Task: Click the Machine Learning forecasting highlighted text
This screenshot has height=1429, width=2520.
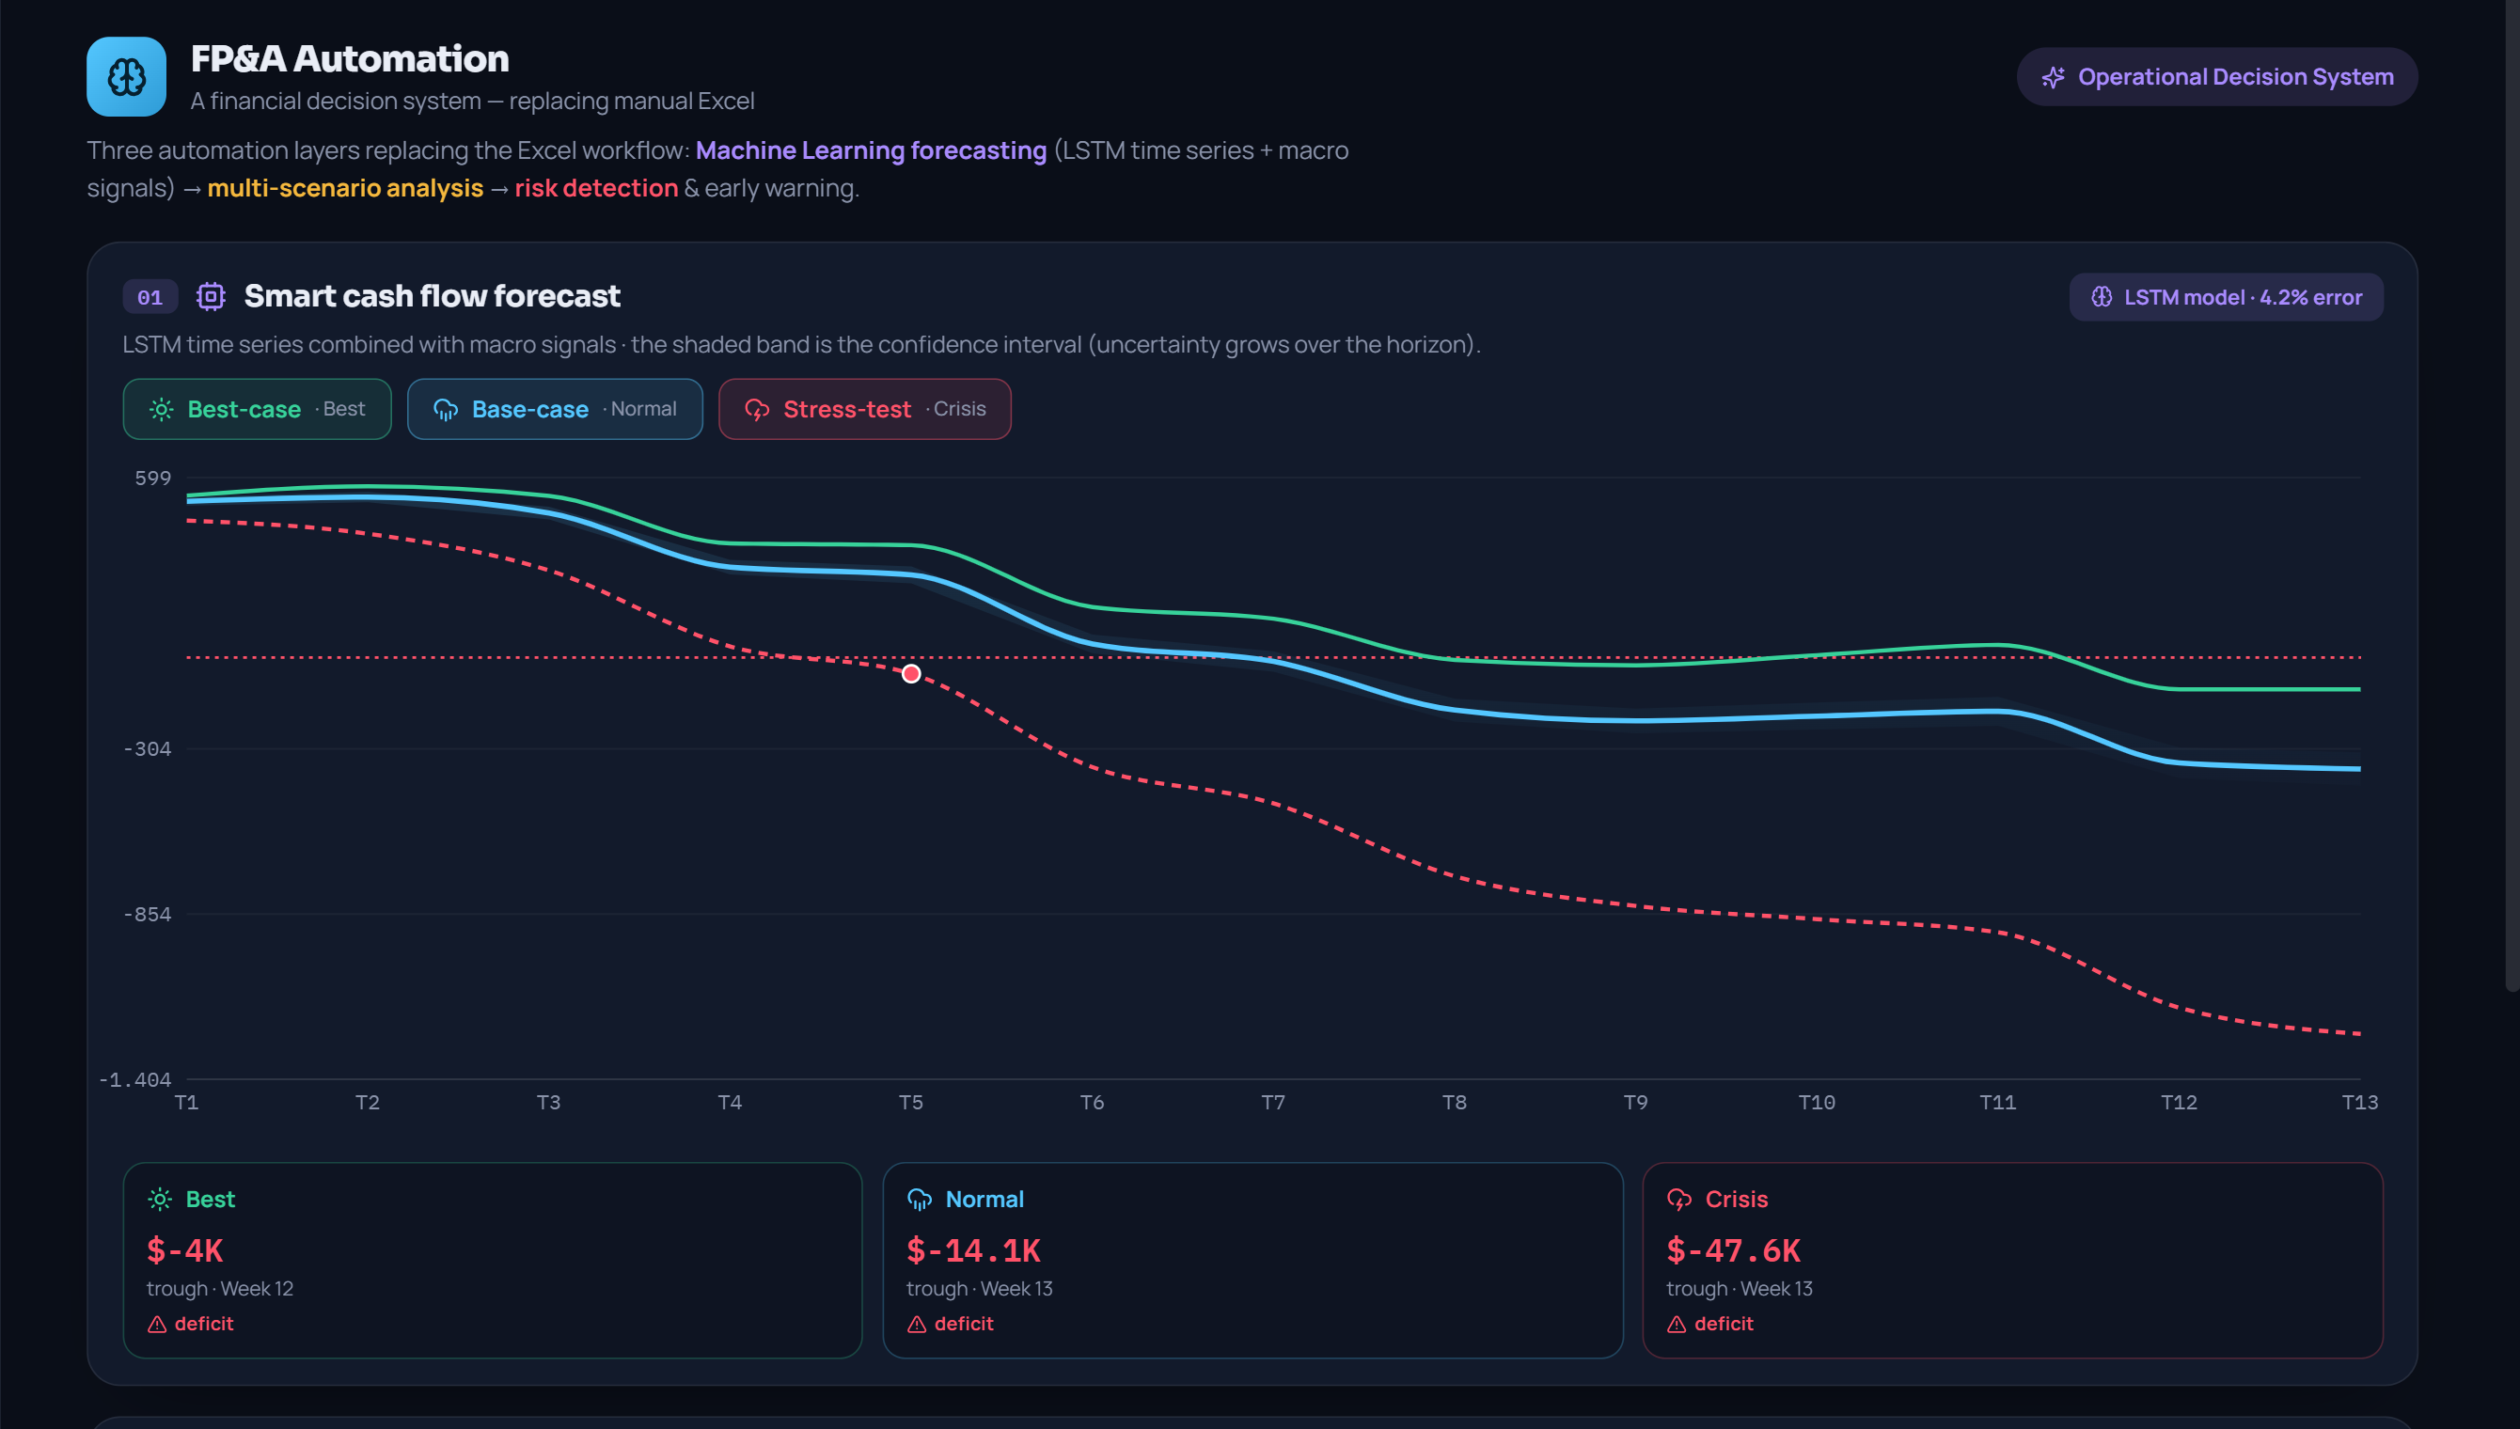Action: click(872, 150)
